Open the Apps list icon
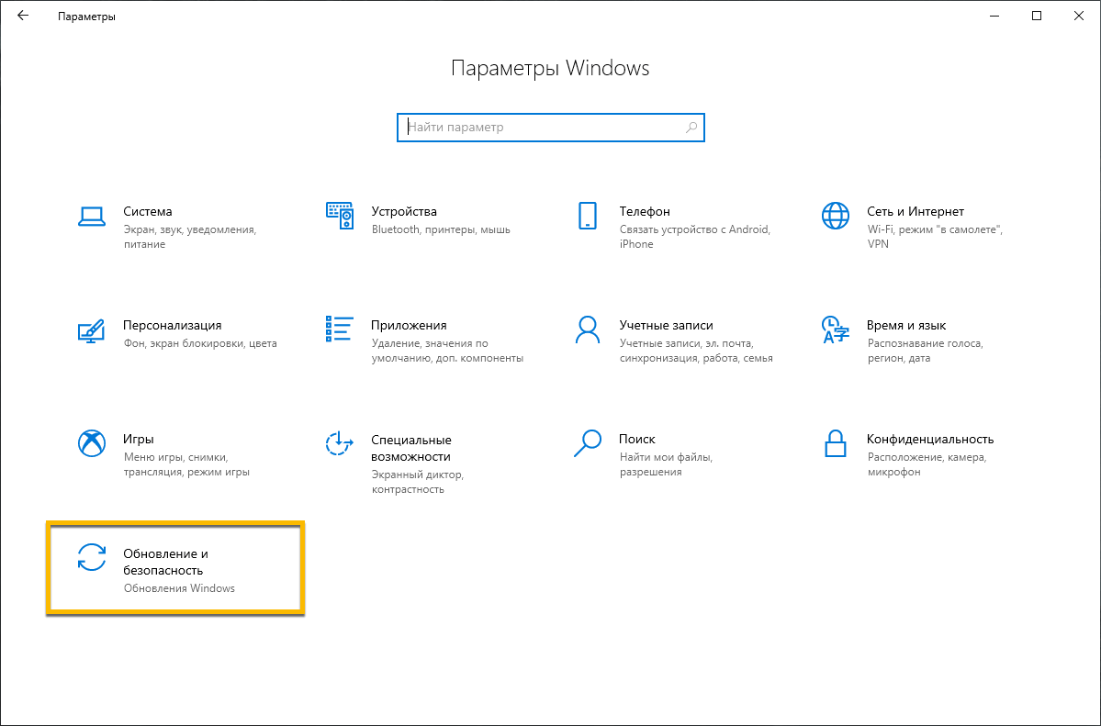This screenshot has height=726, width=1101. pyautogui.click(x=339, y=329)
